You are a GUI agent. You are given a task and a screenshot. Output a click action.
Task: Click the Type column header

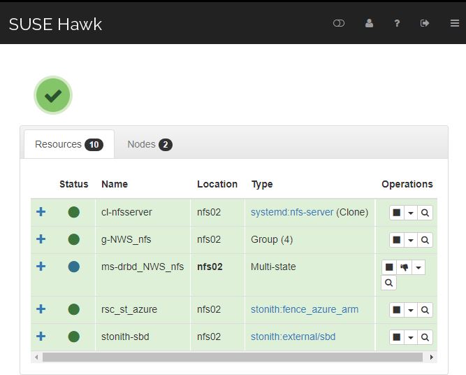(262, 185)
